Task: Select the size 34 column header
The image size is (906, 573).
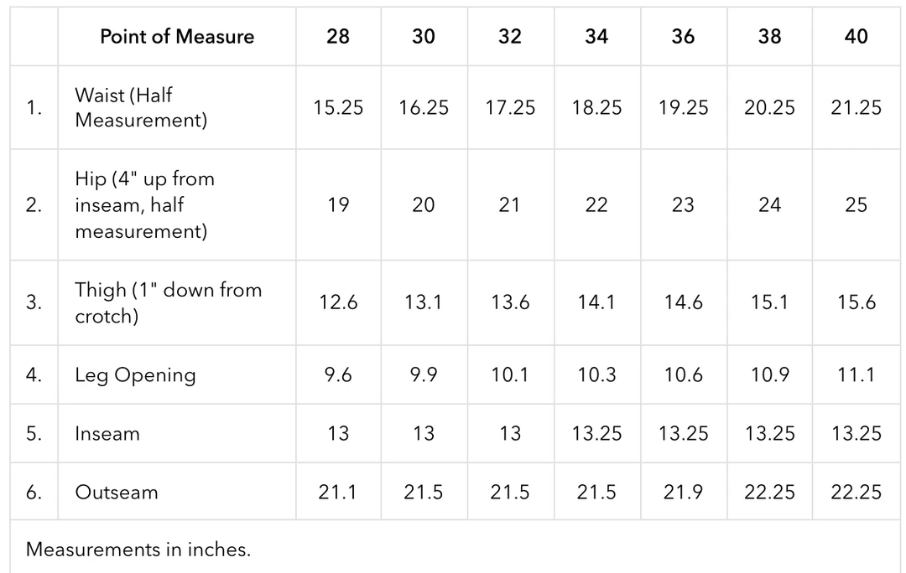Action: click(596, 36)
